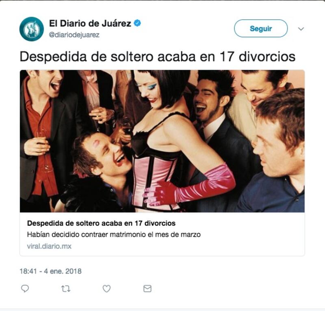
Task: Click the bold card headline about 17 divorcios
Action: 101,223
